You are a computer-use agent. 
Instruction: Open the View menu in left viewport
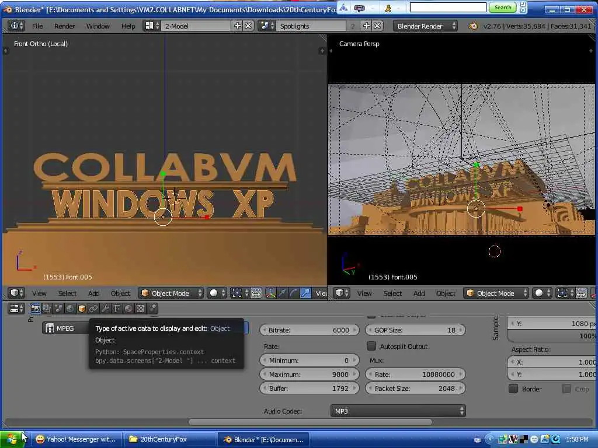(39, 293)
